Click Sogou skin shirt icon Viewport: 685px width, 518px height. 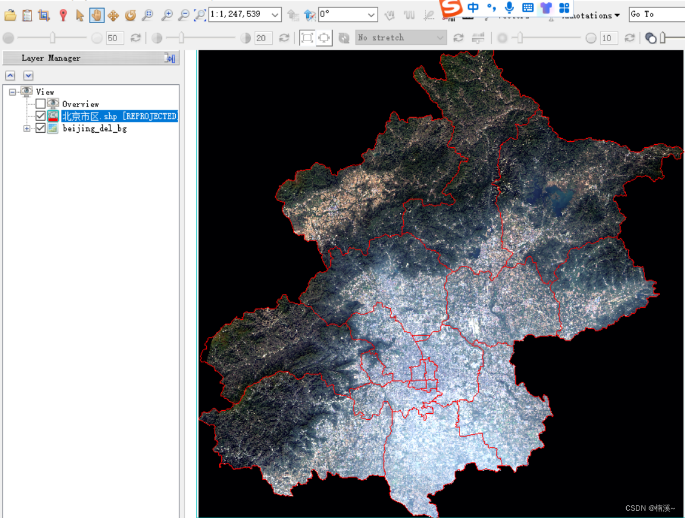click(x=546, y=7)
